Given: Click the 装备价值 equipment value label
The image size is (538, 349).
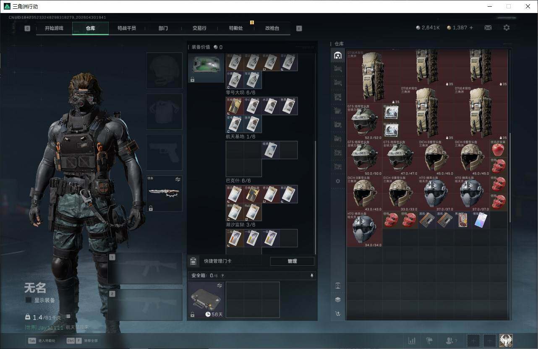Looking at the screenshot, I should pos(201,47).
